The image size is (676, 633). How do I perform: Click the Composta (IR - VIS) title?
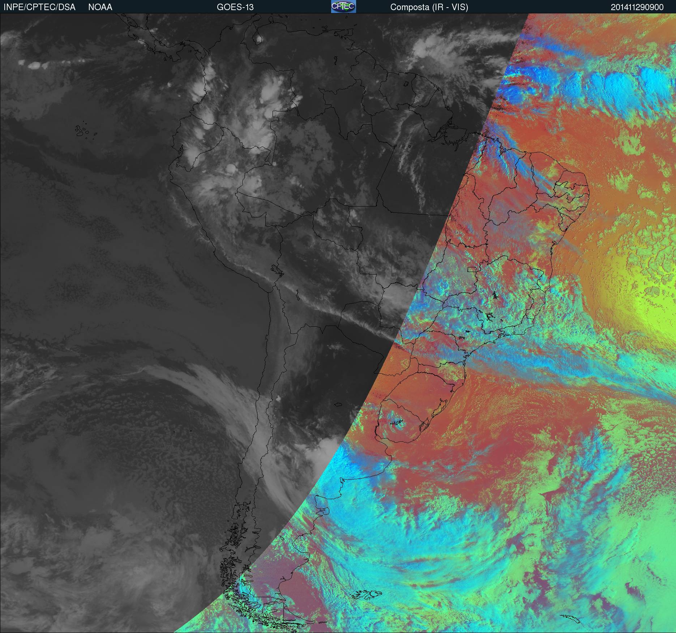429,7
